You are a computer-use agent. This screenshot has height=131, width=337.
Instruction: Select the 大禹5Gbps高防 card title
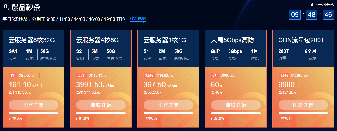(232, 40)
